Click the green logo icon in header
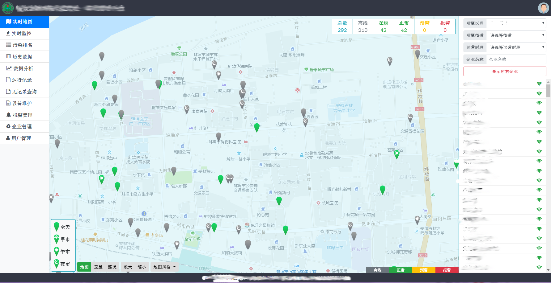The height and width of the screenshot is (283, 551). pyautogui.click(x=8, y=8)
